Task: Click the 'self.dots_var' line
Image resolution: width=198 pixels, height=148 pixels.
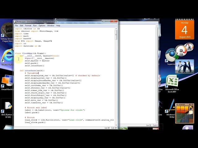Action: [41, 100]
